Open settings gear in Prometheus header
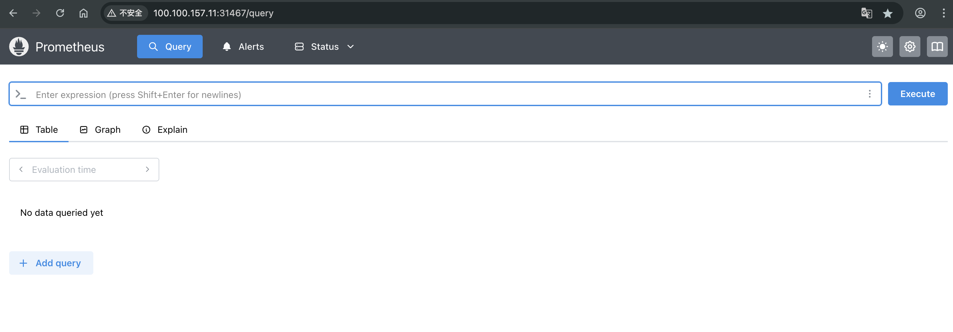953x332 pixels. click(x=910, y=47)
